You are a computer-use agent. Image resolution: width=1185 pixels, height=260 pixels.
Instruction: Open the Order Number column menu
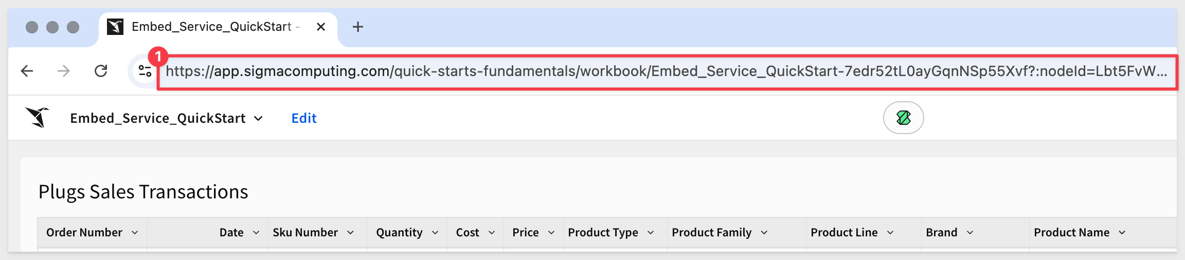pyautogui.click(x=135, y=233)
